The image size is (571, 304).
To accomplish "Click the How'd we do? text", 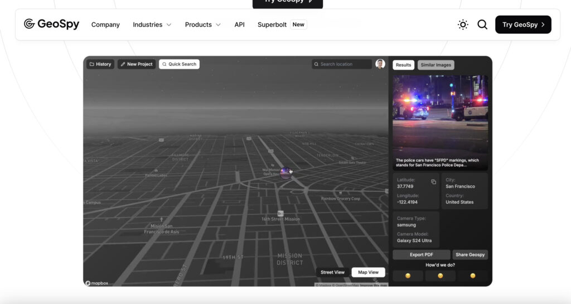I will [x=441, y=265].
